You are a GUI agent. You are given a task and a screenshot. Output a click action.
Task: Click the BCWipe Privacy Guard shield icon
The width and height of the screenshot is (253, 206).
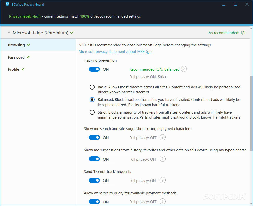(x=7, y=4)
